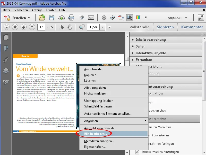Open tools pane options menu icon
Viewport: 206px width, 155px height.
point(203,34)
